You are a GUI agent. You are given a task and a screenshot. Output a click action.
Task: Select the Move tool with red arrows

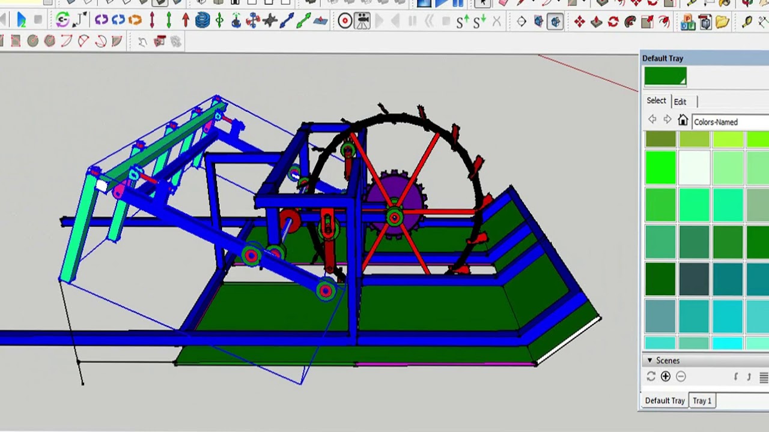pos(579,22)
